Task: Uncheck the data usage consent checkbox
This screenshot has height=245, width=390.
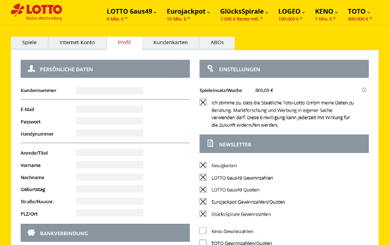Action: [x=203, y=102]
